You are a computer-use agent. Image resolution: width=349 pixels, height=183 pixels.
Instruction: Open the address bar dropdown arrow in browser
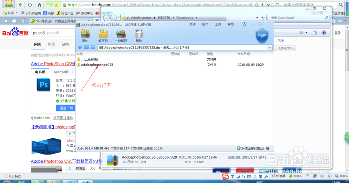268,5
